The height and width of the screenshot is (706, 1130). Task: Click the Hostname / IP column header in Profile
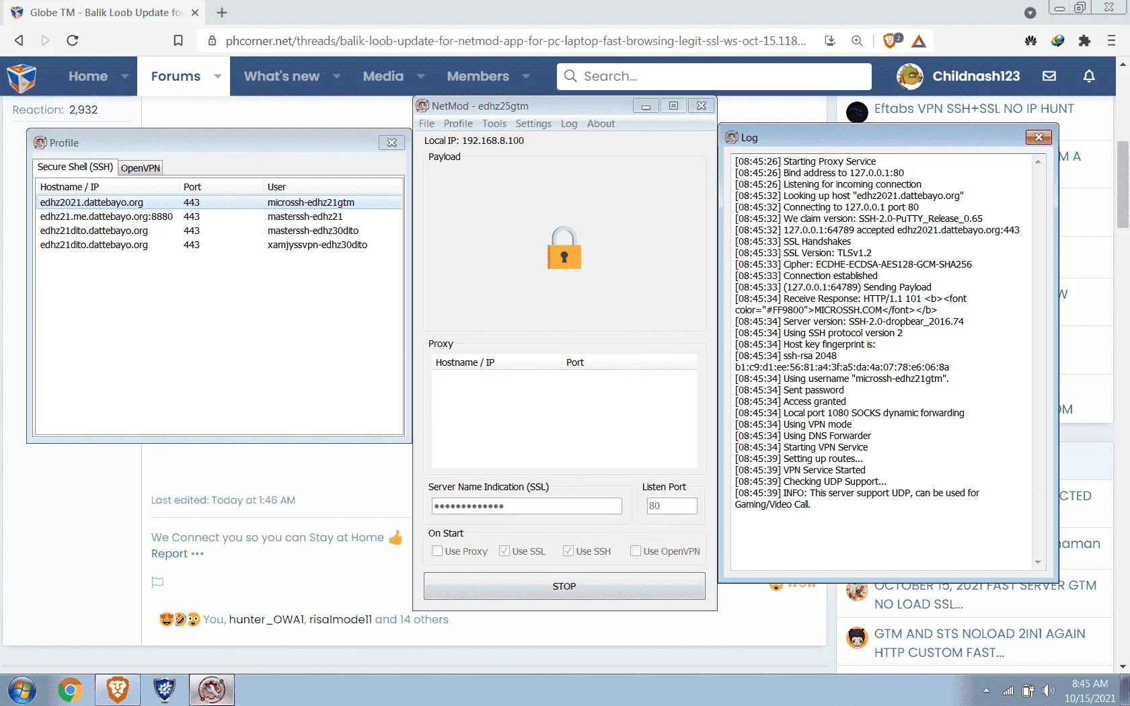[x=108, y=187]
